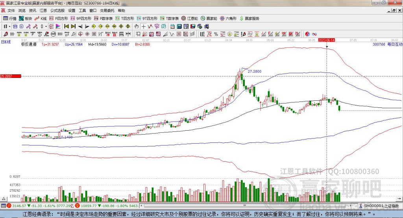Click the SH000001 上证指数 status entry

[379, 206]
